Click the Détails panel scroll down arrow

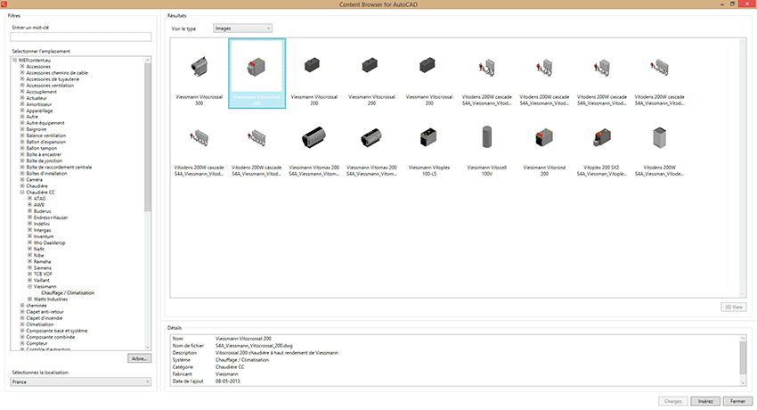[x=743, y=382]
